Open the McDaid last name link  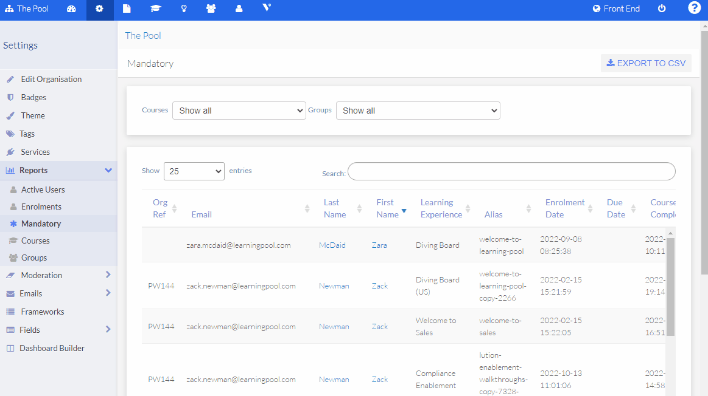332,245
